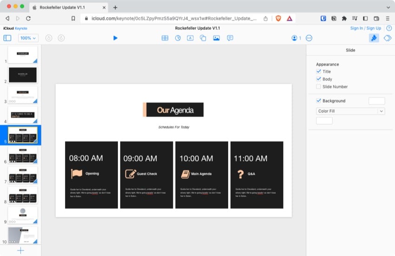Uncheck the Body checkbox
This screenshot has height=256, width=395.
pyautogui.click(x=318, y=79)
